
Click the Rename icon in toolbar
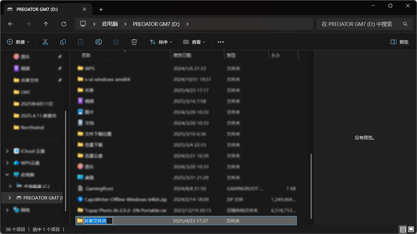click(x=99, y=42)
